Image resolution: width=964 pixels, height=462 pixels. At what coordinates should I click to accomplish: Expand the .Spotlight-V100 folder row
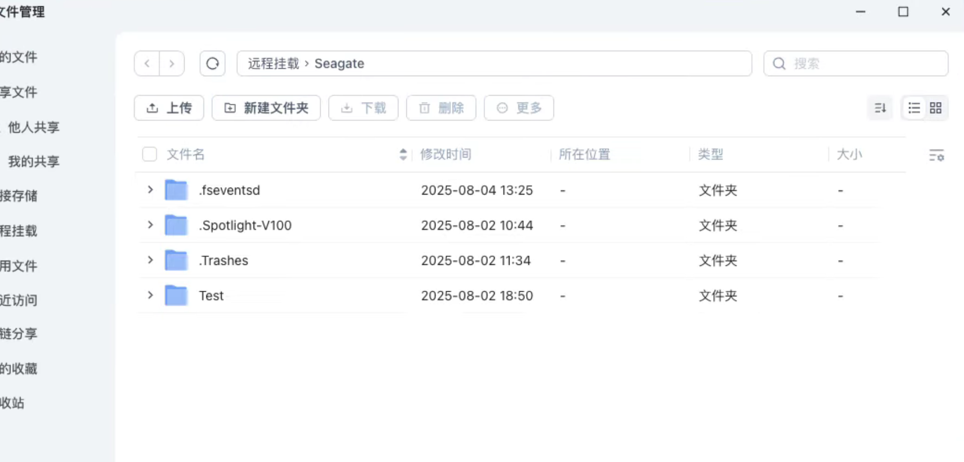point(150,225)
